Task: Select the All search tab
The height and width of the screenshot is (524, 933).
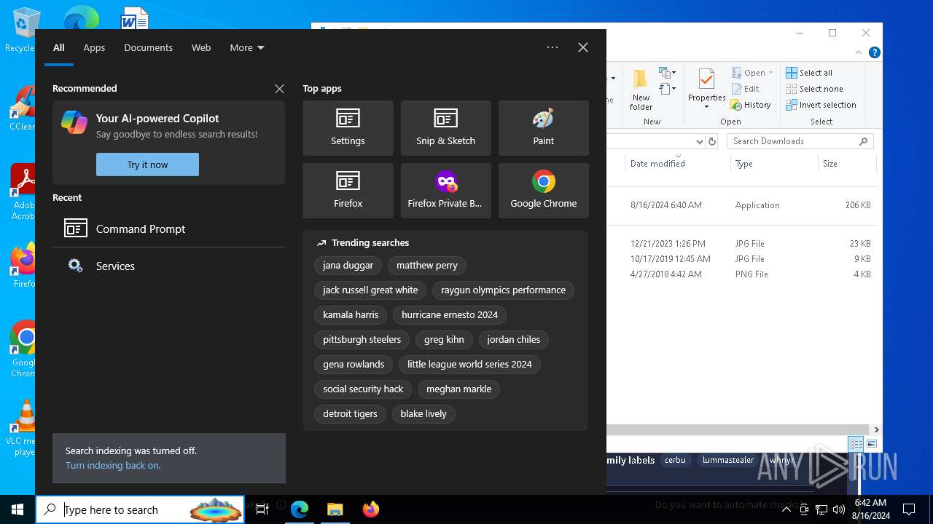Action: tap(59, 47)
